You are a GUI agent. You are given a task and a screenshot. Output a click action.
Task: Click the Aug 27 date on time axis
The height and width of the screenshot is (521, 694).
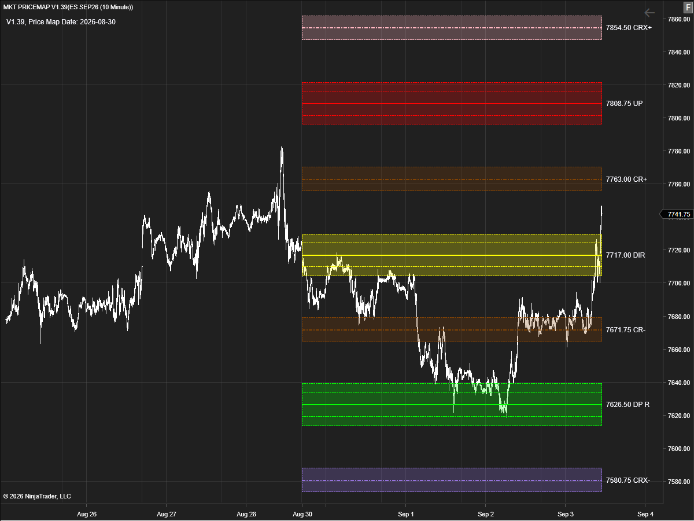166,514
